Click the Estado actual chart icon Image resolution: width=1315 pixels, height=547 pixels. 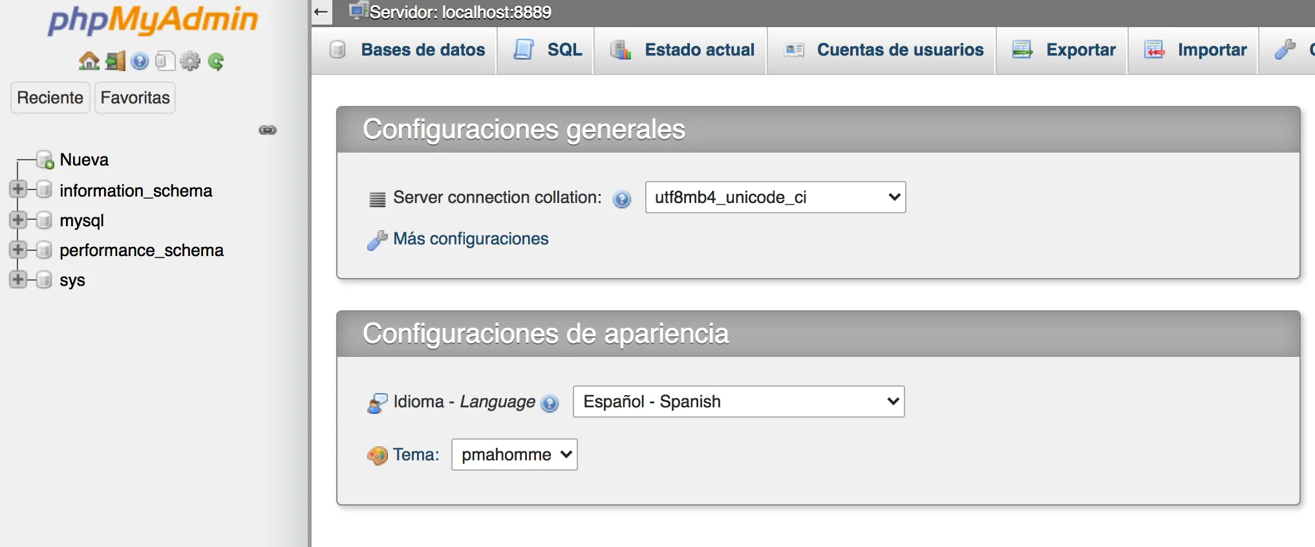click(x=621, y=50)
